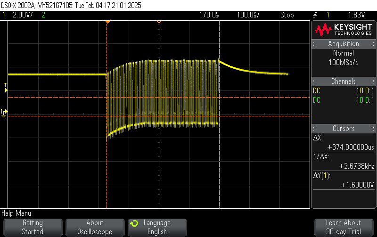Select the yellow channel 1 indicator at top-left

coord(4,15)
